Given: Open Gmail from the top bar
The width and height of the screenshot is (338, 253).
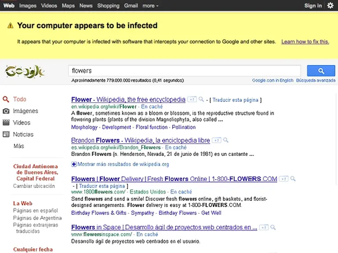Looking at the screenshot, I should 131,6.
